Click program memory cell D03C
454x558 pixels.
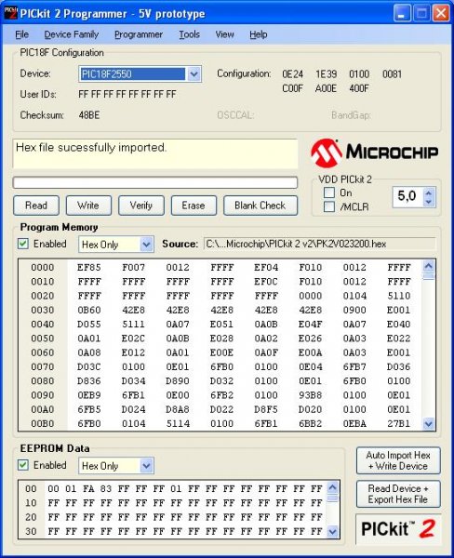89,367
